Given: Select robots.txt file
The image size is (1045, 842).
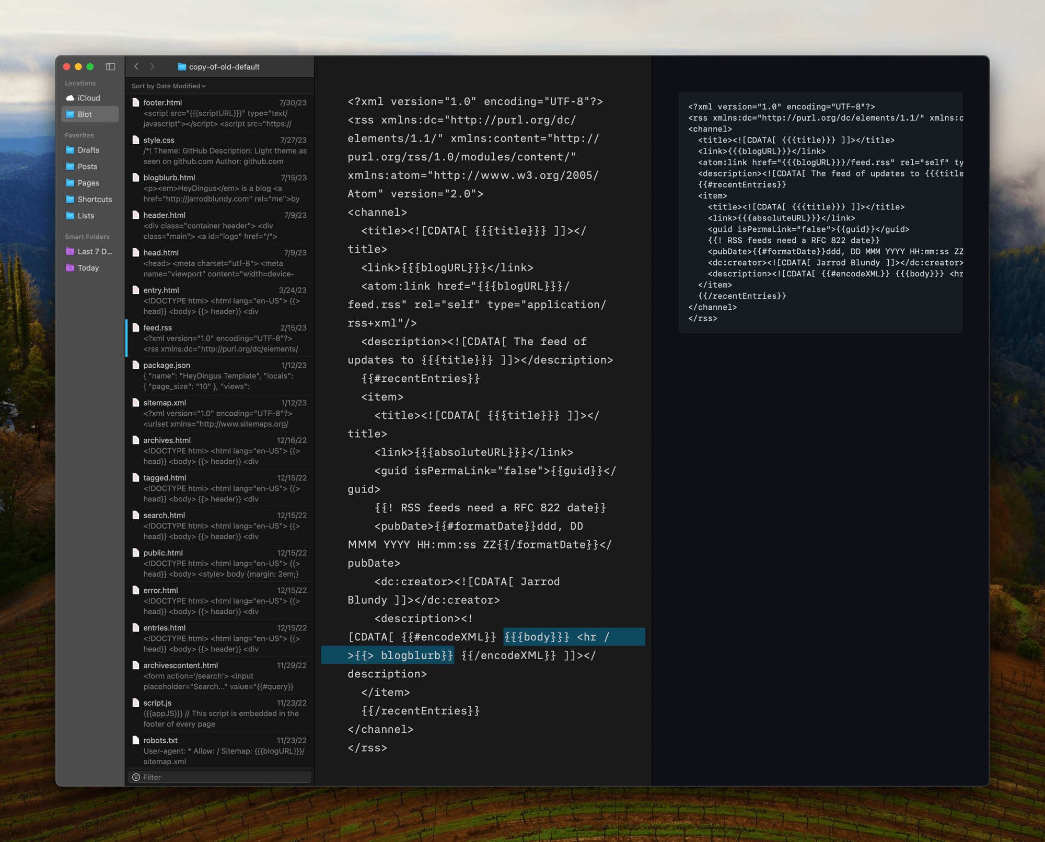Looking at the screenshot, I should (220, 751).
